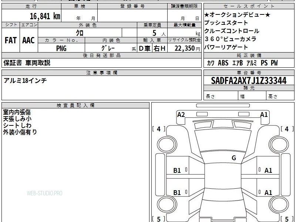Viewport: 296px width, 222px height.
Task: Select the PS equipment code
Action: [264, 63]
